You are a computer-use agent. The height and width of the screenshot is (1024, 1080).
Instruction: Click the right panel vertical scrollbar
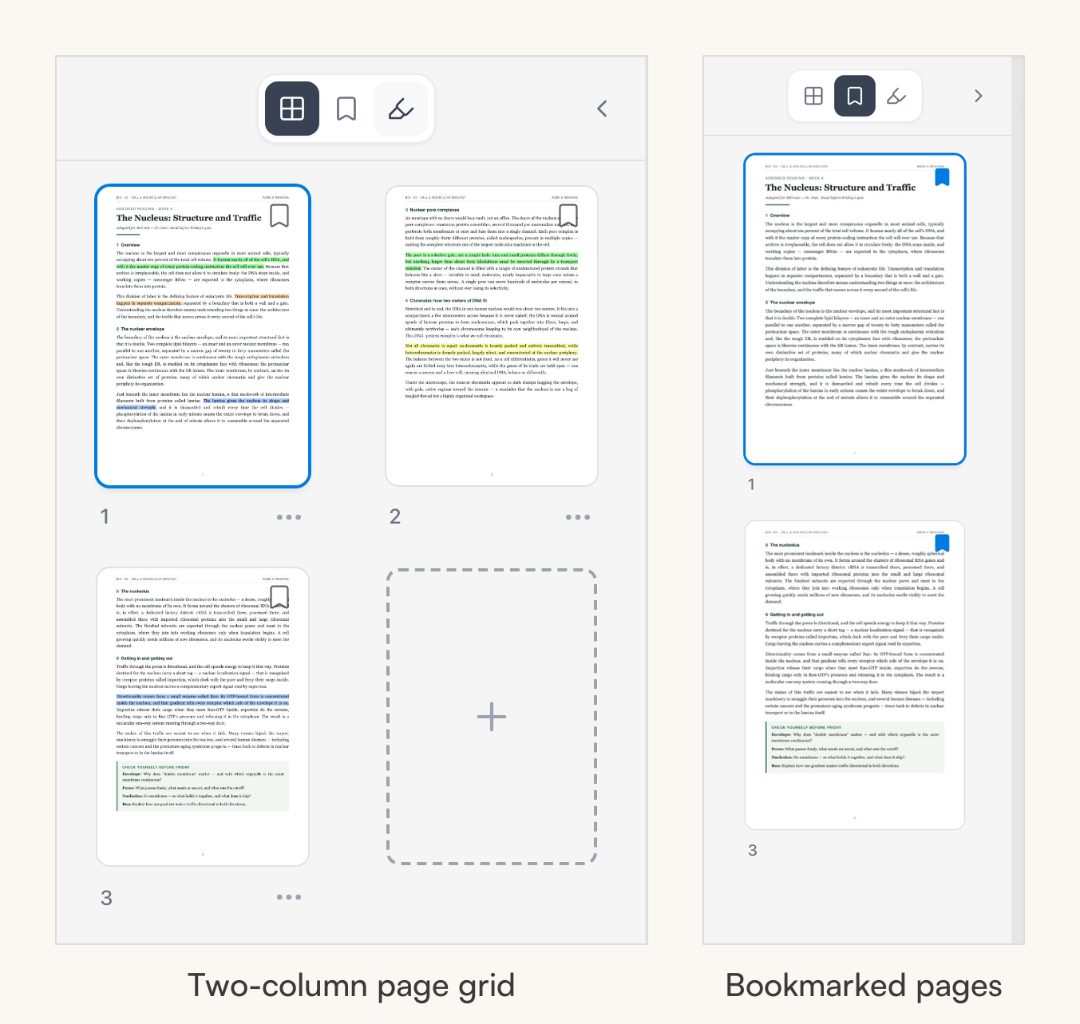[x=1018, y=500]
